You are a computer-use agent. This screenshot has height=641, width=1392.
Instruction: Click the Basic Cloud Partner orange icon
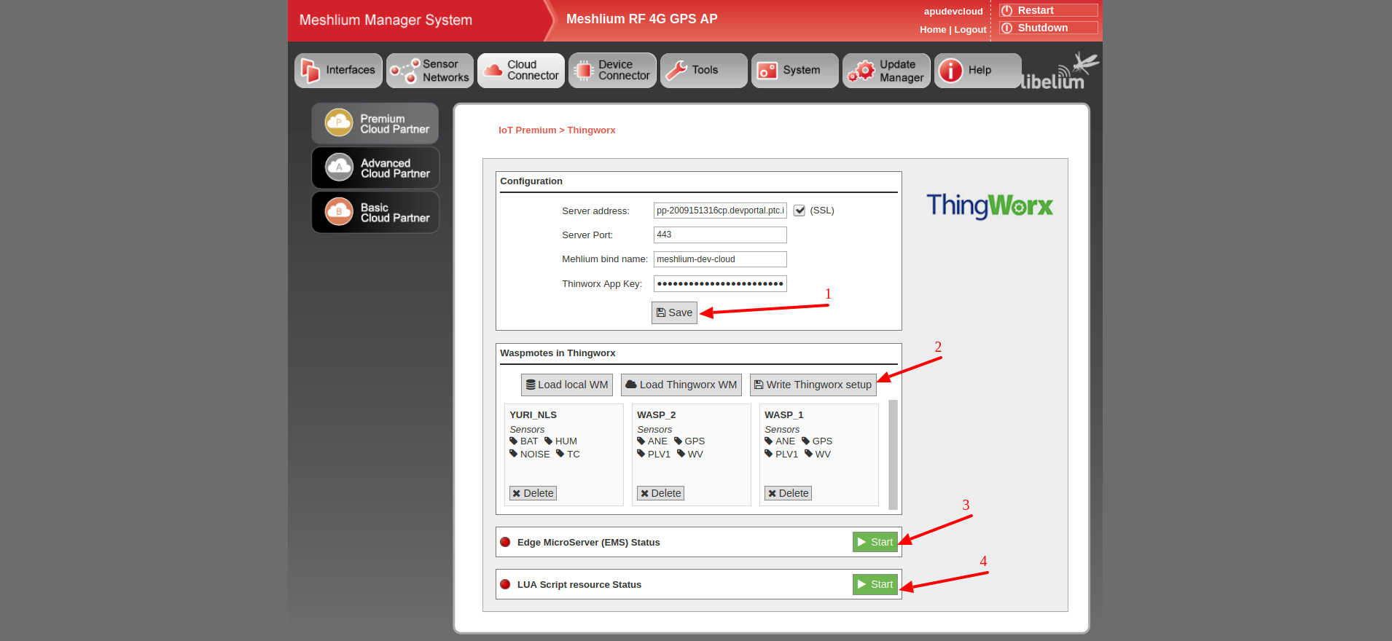pyautogui.click(x=339, y=211)
